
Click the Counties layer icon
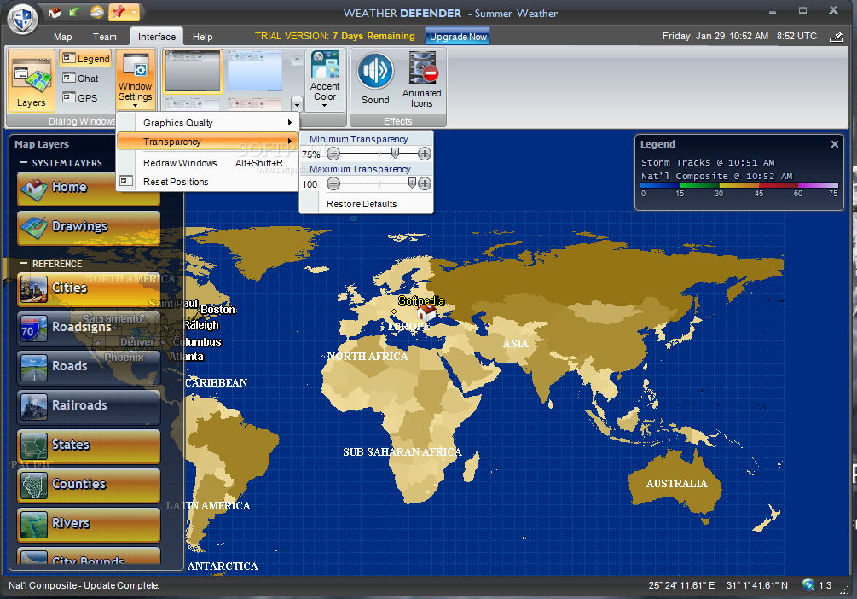(x=34, y=486)
